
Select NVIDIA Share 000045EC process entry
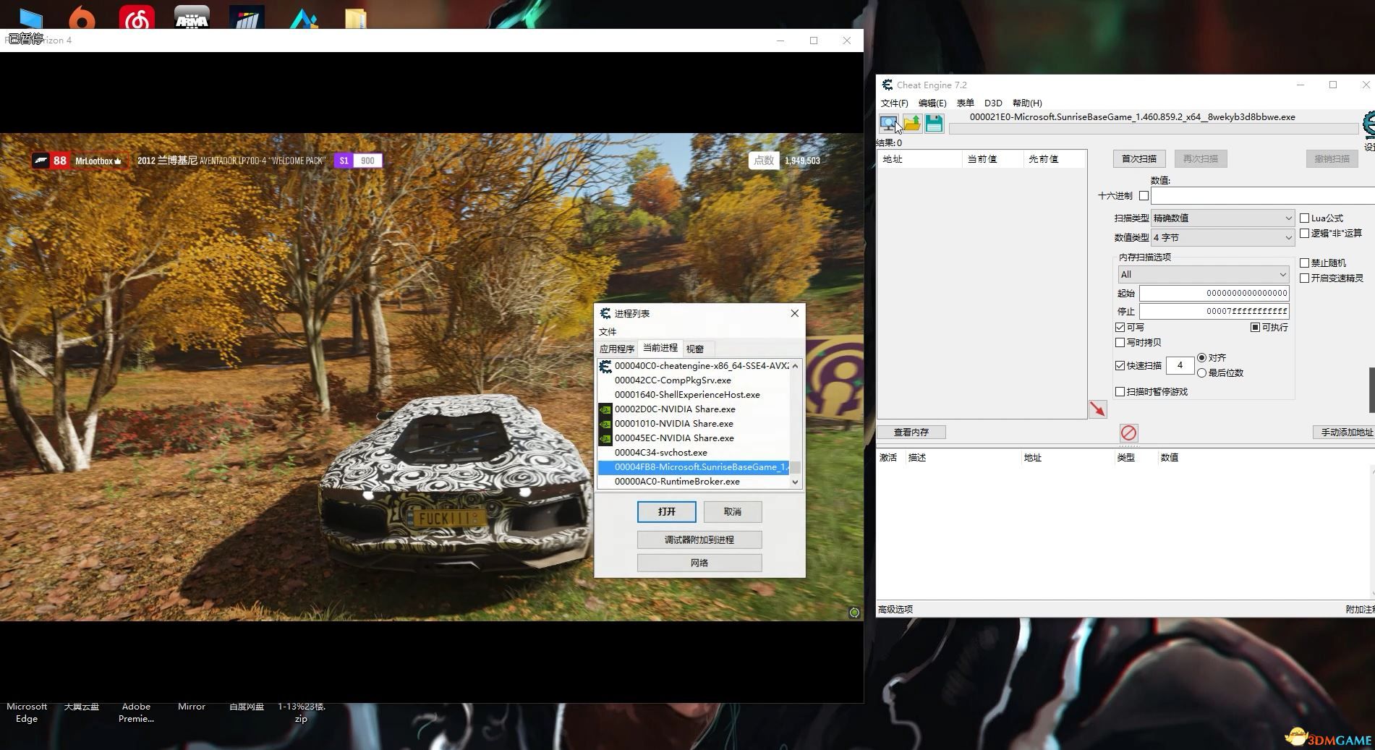click(x=694, y=438)
